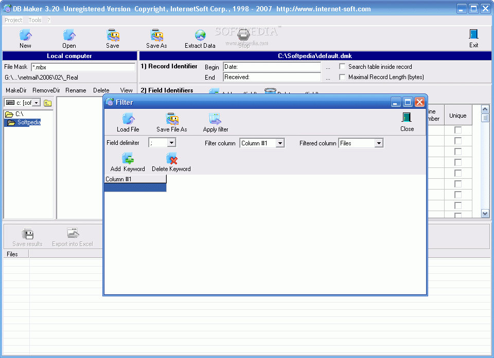Click the File Mask input field
The width and height of the screenshot is (494, 358).
click(x=83, y=67)
